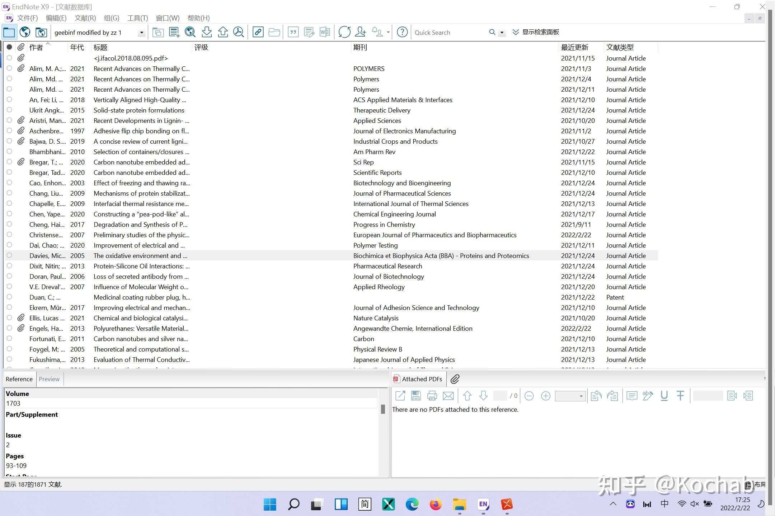Open Firefox from the taskbar
The height and width of the screenshot is (516, 775).
click(x=436, y=505)
